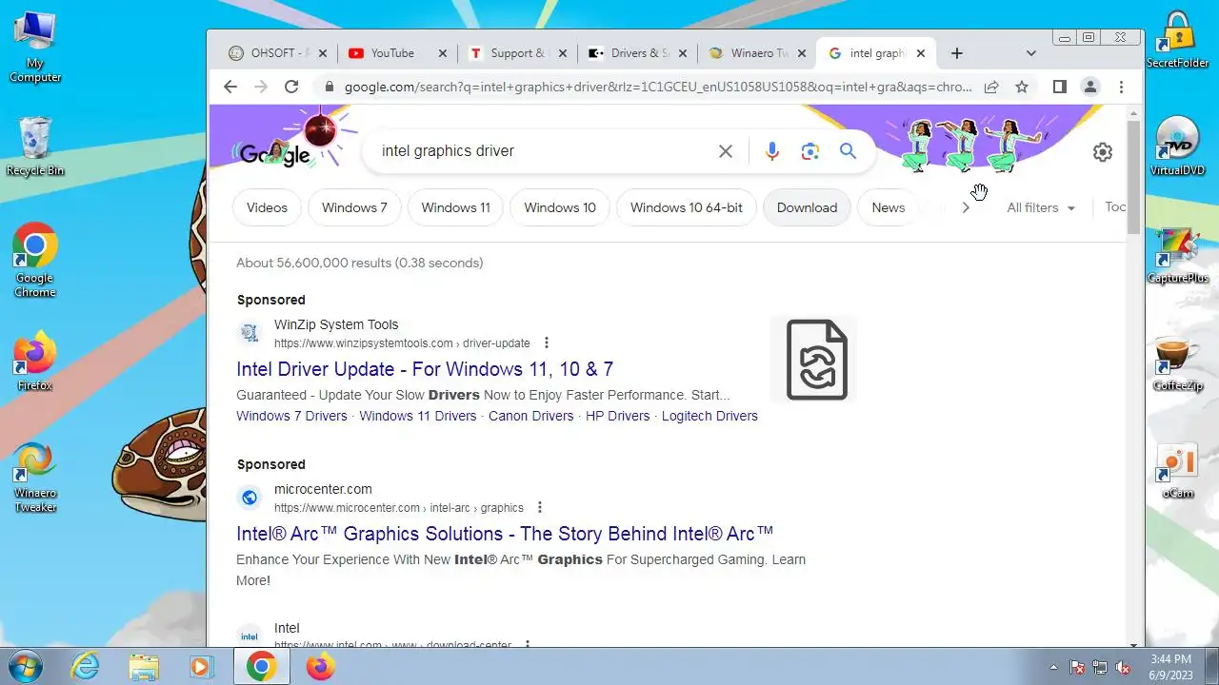Switch to Winaero Tweaker tab

pos(758,53)
